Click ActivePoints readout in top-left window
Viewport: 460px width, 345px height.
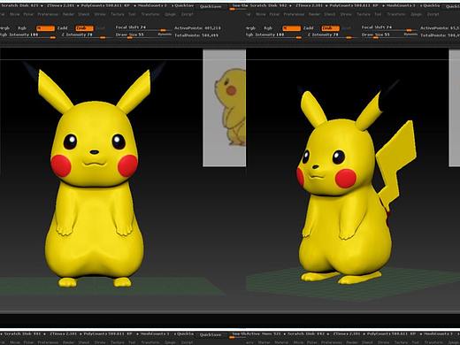point(197,28)
